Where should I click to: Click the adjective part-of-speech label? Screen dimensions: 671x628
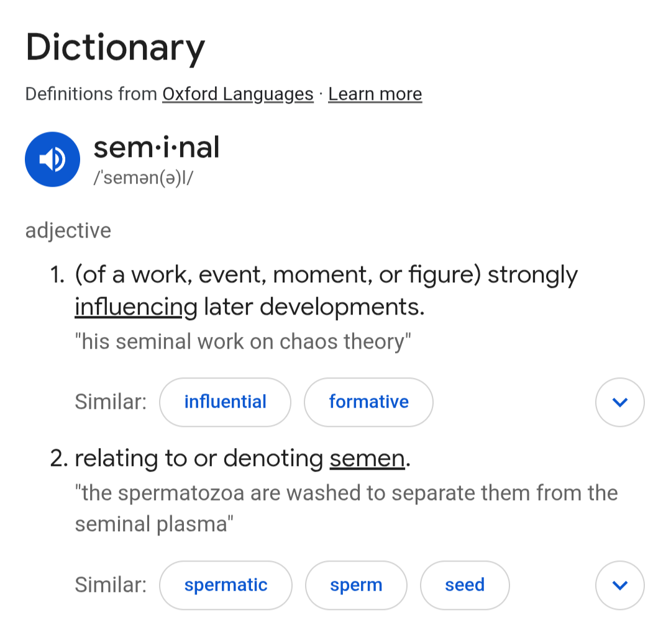pos(68,231)
